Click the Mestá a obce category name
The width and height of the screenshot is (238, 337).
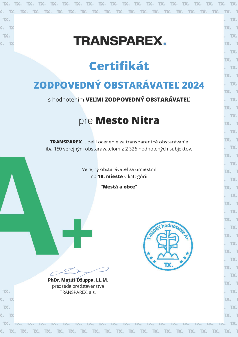point(119,187)
